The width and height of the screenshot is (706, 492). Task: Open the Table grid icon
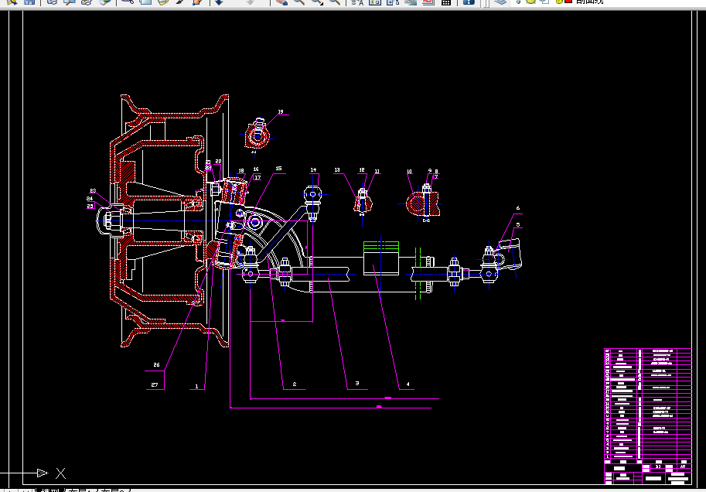tap(445, 2)
